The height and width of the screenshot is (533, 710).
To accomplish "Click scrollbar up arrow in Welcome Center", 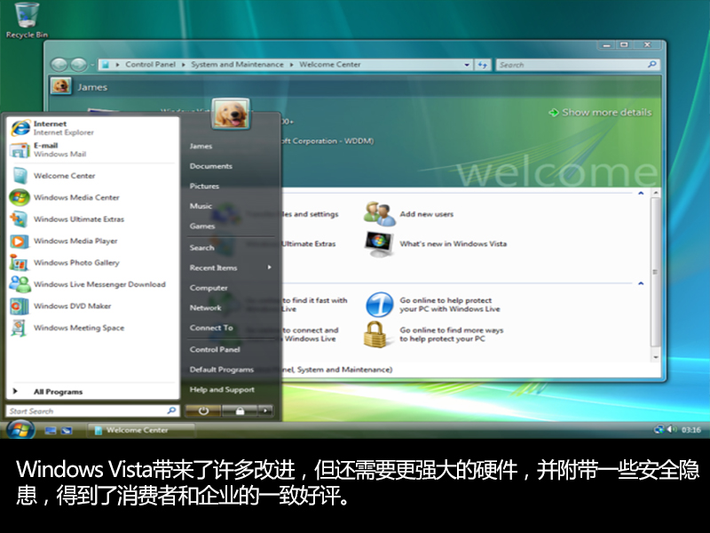I will click(x=655, y=193).
